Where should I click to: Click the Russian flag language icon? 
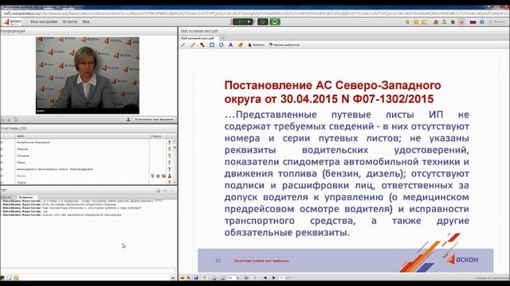coord(473,21)
